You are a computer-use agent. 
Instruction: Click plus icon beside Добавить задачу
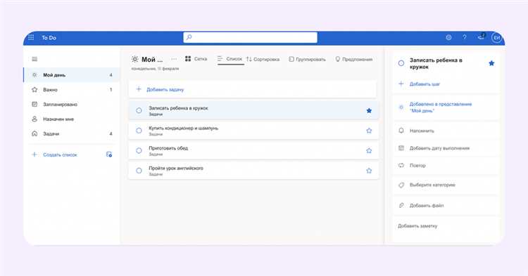pos(139,89)
